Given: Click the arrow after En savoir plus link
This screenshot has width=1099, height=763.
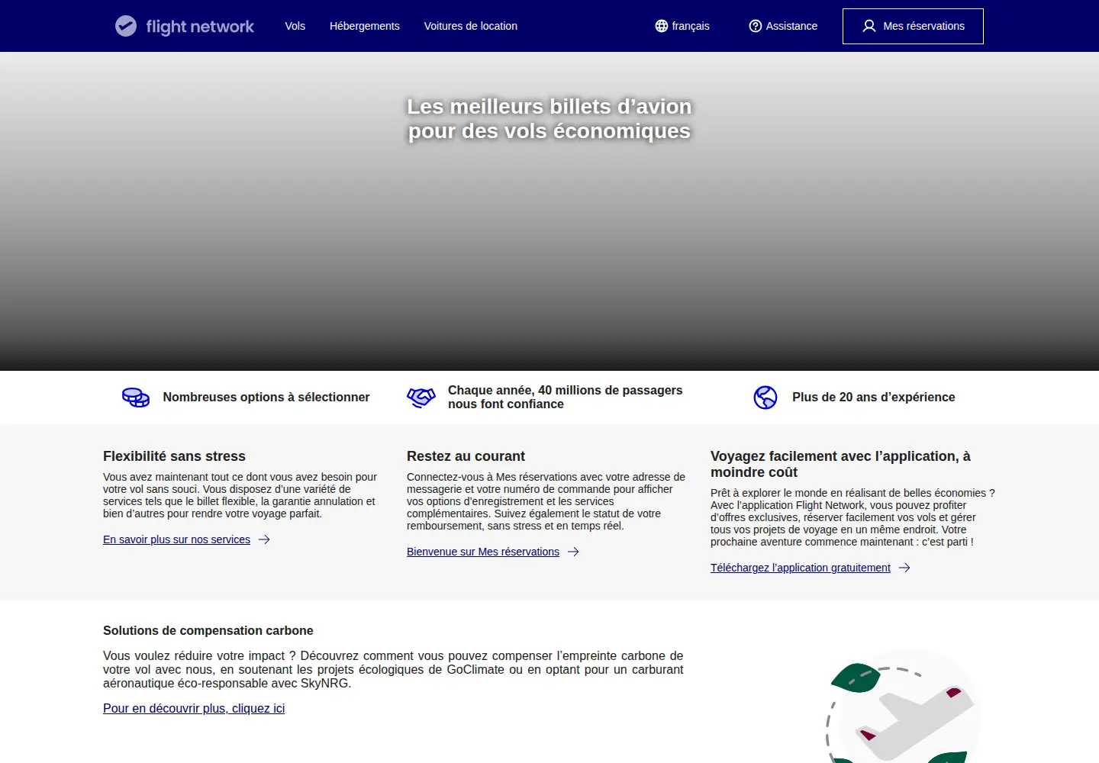Looking at the screenshot, I should 264,539.
